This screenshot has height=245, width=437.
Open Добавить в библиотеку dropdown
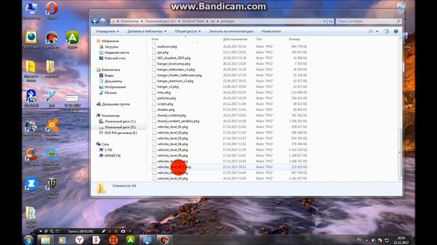coord(147,31)
